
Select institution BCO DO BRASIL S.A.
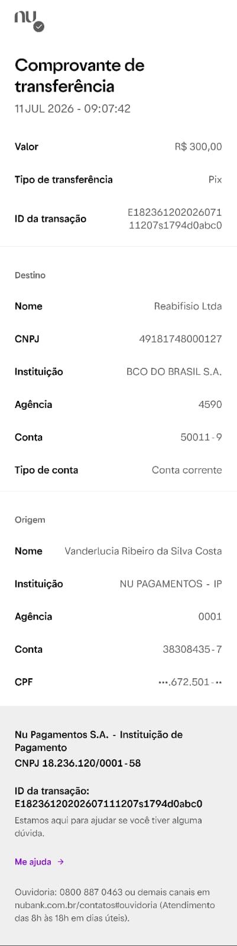[x=174, y=372]
